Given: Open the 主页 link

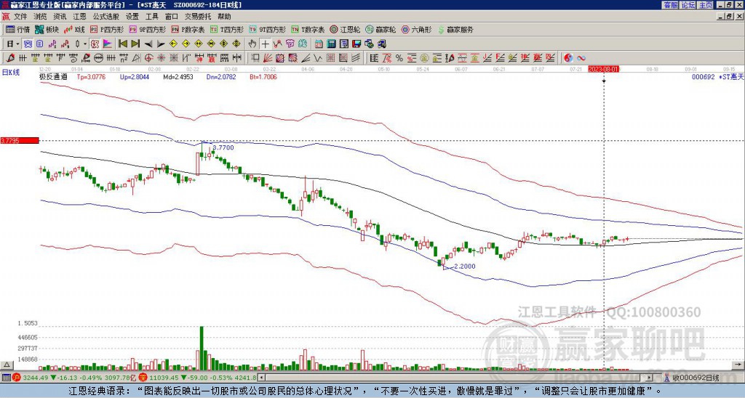Looking at the screenshot, I should coord(706,5).
